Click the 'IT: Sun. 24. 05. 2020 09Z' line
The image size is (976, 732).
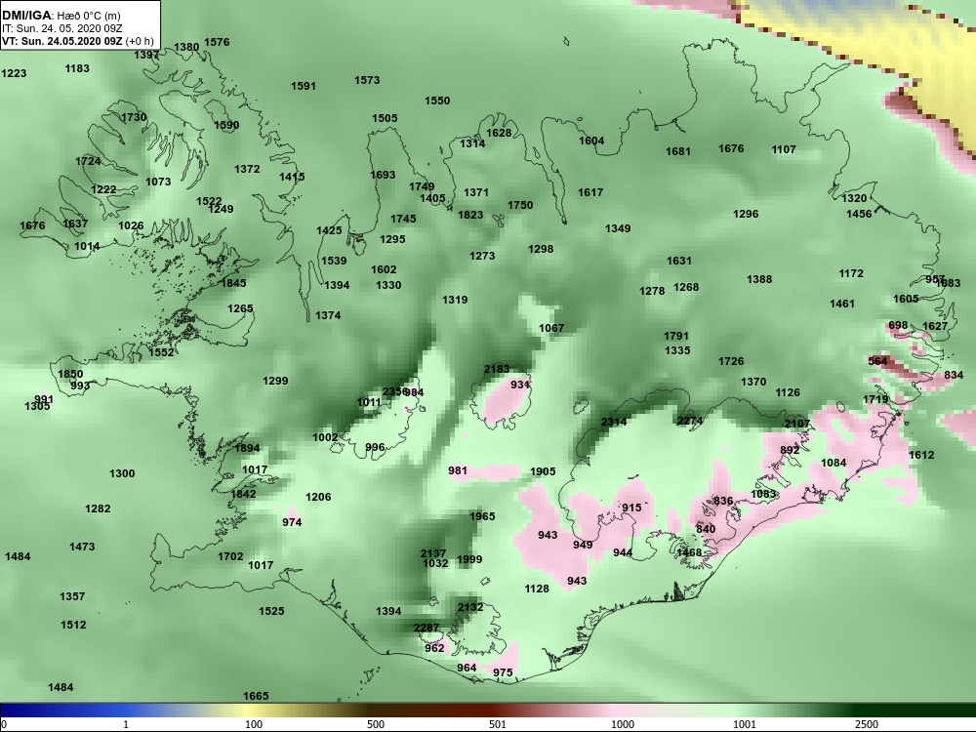click(62, 28)
